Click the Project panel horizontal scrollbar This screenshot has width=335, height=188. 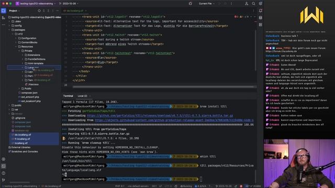[19, 182]
